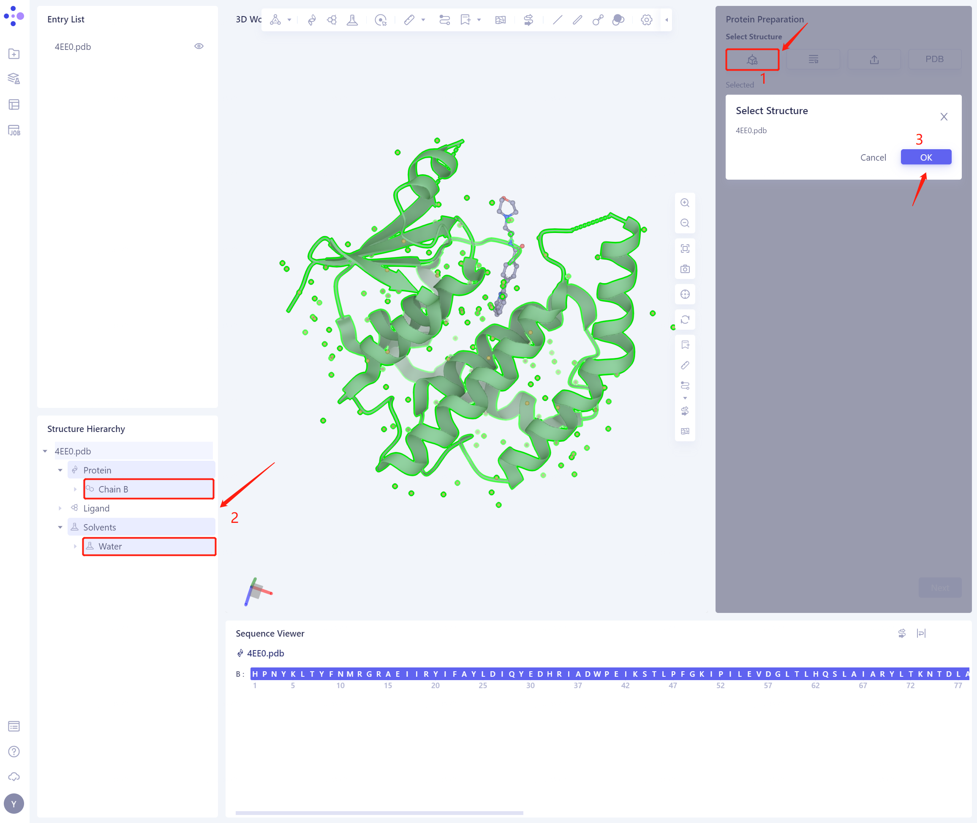Open the 3D workspace settings gear icon
Screen dimensions: 977x823
646,19
